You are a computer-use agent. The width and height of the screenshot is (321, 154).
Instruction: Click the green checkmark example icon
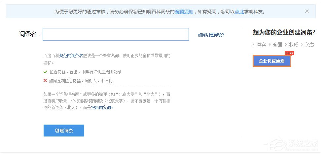click(x=46, y=72)
